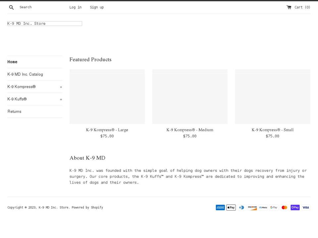Click the Mastercard payment icon
318x238 pixels.
[284, 208]
